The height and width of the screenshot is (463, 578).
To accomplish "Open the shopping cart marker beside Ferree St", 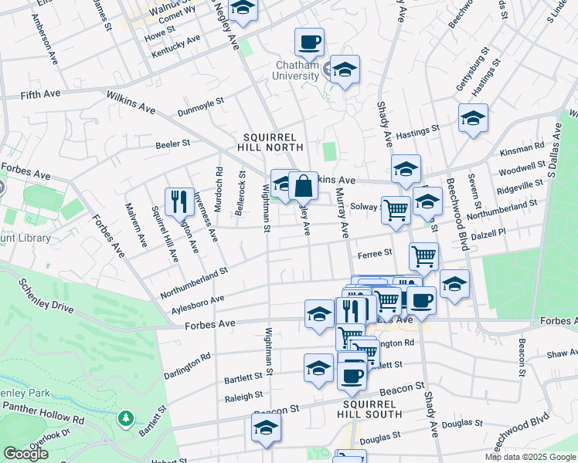I will (x=424, y=259).
